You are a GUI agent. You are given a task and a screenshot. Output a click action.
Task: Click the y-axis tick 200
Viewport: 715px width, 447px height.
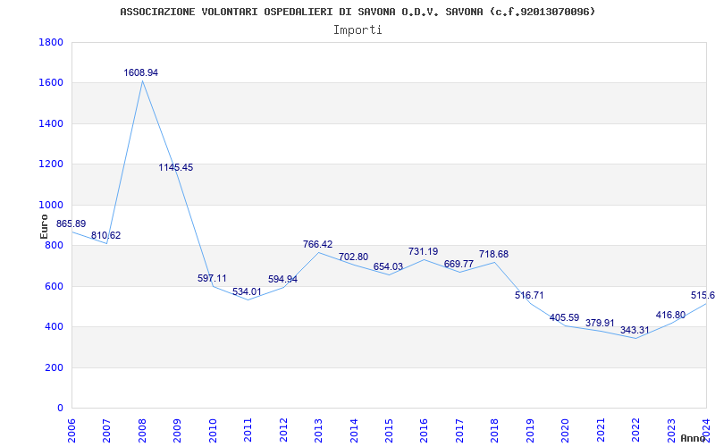pos(54,367)
